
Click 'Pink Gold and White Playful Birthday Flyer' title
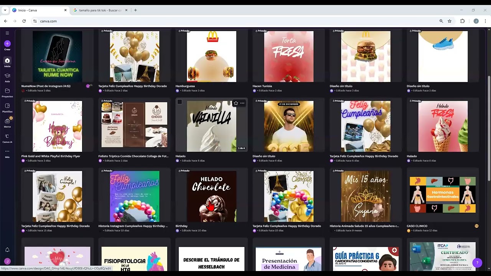[x=51, y=156]
